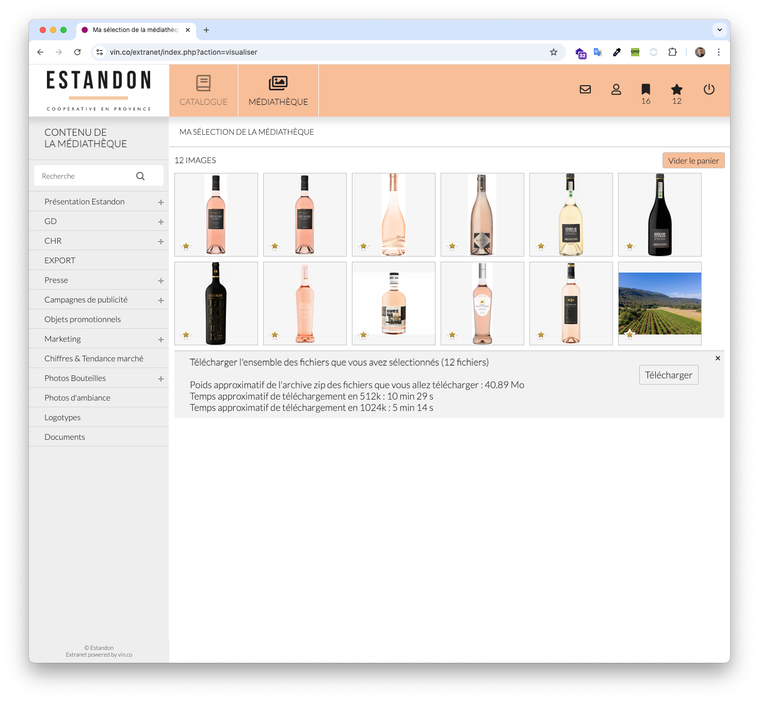Reload the page
Screen dimensions: 759x701
click(77, 52)
